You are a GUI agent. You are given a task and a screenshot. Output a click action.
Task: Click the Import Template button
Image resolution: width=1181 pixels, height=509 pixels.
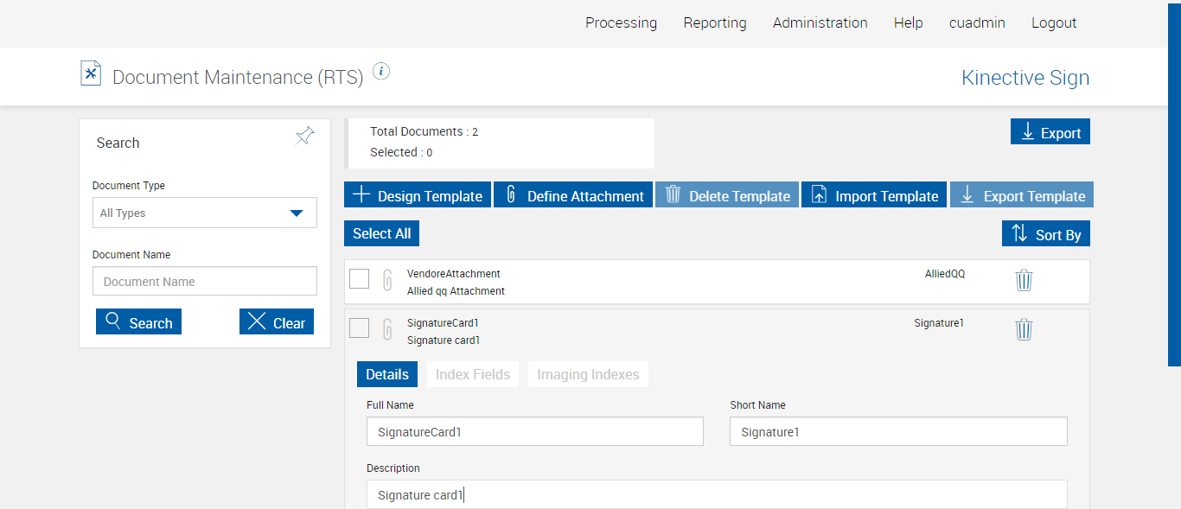874,195
